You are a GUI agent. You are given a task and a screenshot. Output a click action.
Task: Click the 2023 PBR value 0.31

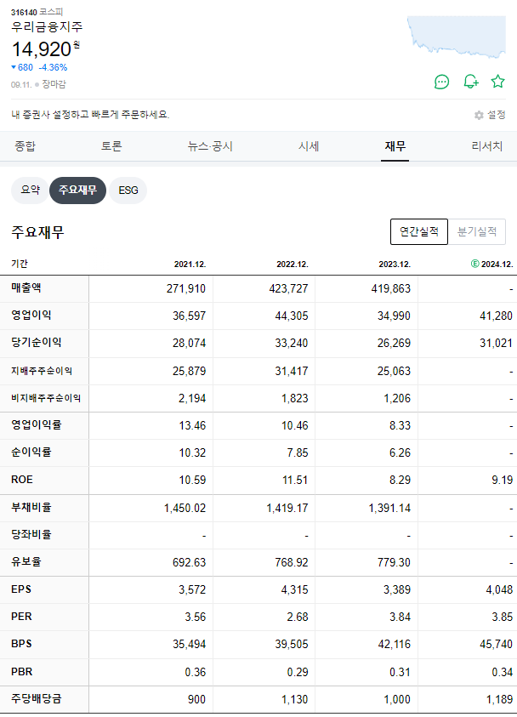(x=400, y=672)
